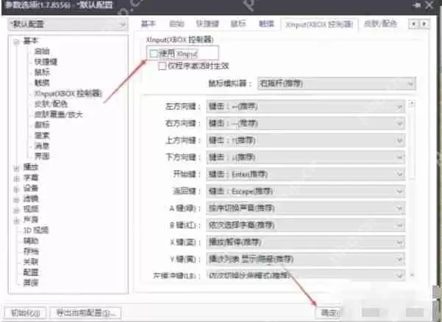Select 关联 in the left tree
Screen dimensions: 442x322
[x=31, y=262]
